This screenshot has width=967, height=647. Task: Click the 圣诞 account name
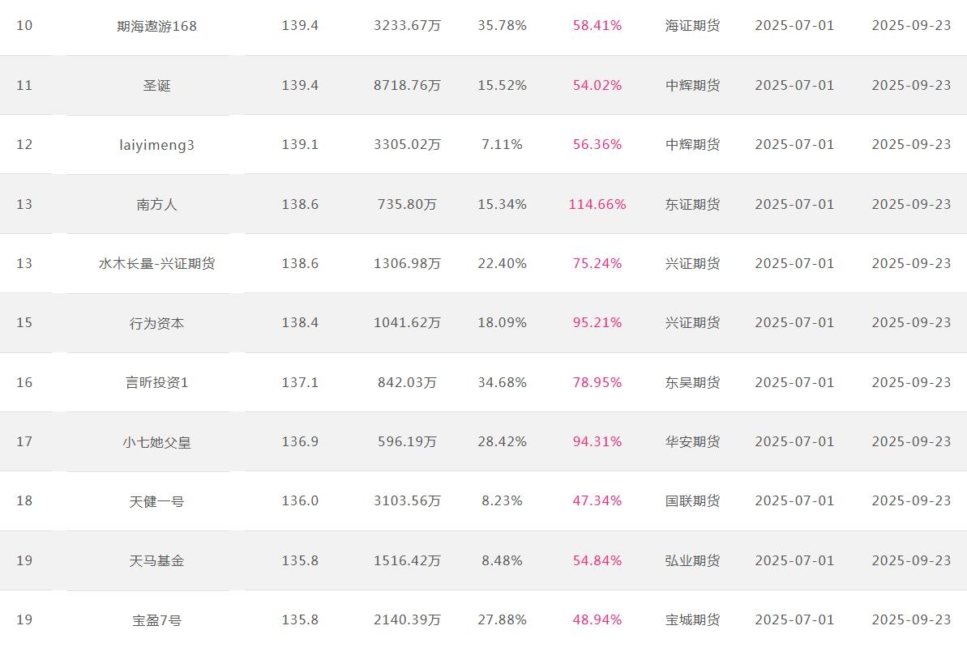156,86
